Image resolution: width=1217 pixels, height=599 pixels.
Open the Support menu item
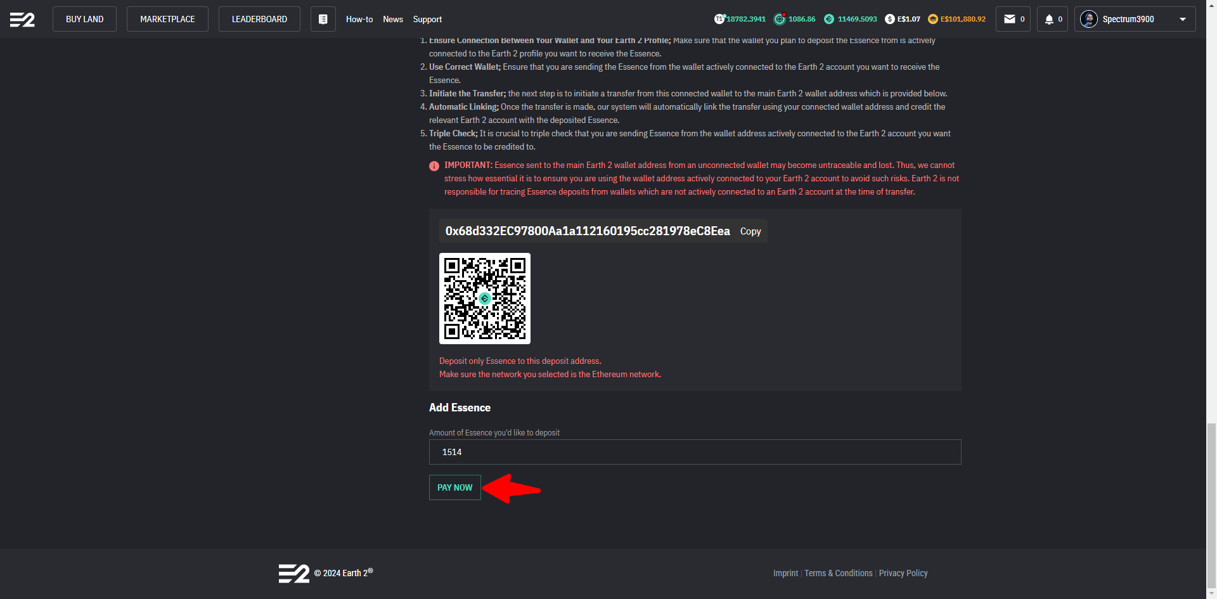coord(427,19)
